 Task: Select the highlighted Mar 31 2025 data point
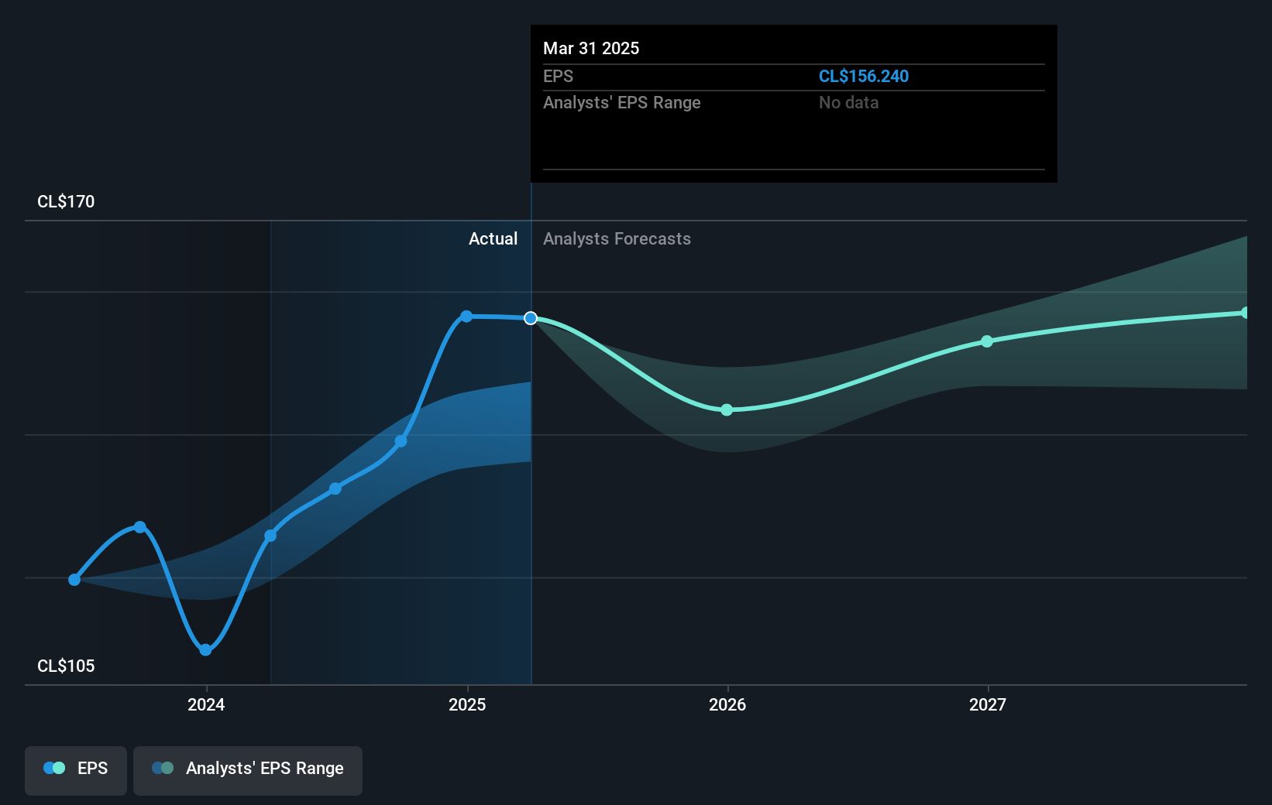click(x=531, y=318)
